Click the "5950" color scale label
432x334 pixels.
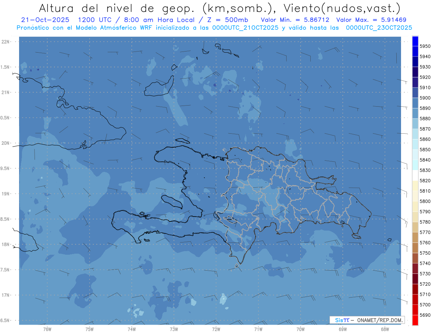[x=425, y=46]
